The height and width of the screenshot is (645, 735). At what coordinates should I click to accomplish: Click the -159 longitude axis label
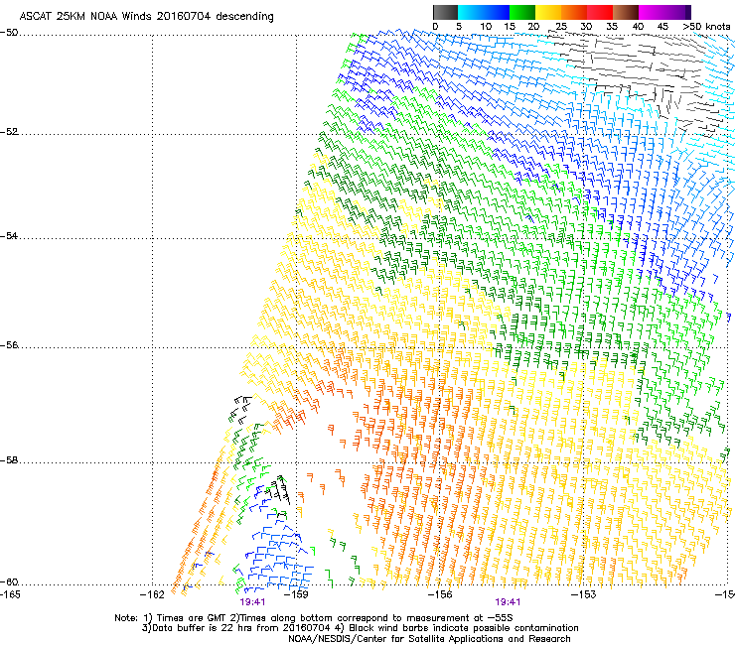(296, 594)
